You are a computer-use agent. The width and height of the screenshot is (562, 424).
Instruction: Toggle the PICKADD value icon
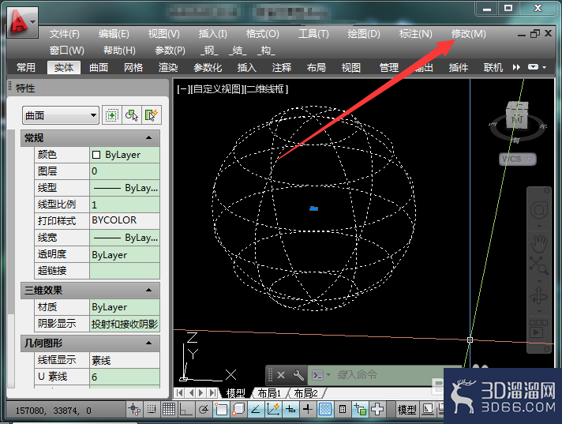[x=112, y=115]
